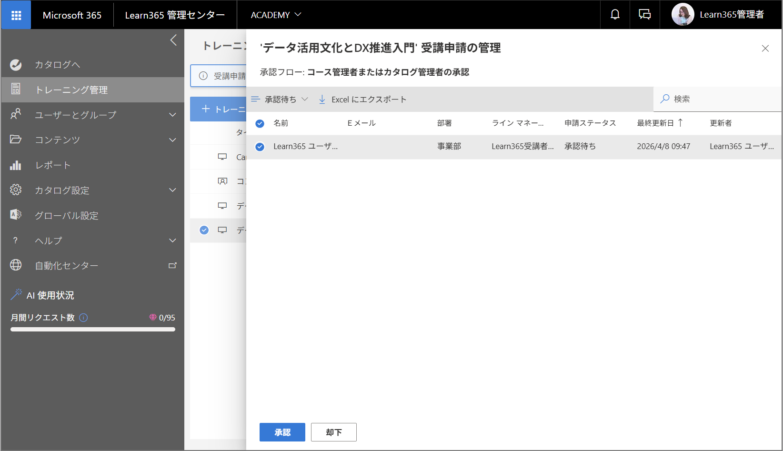This screenshot has width=783, height=451.
Task: Click the 却下 reject button
Action: click(334, 432)
